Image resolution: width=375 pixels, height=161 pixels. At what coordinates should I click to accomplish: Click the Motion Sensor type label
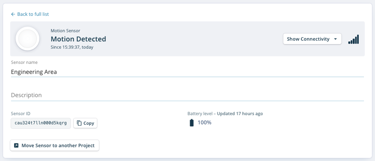tap(65, 31)
